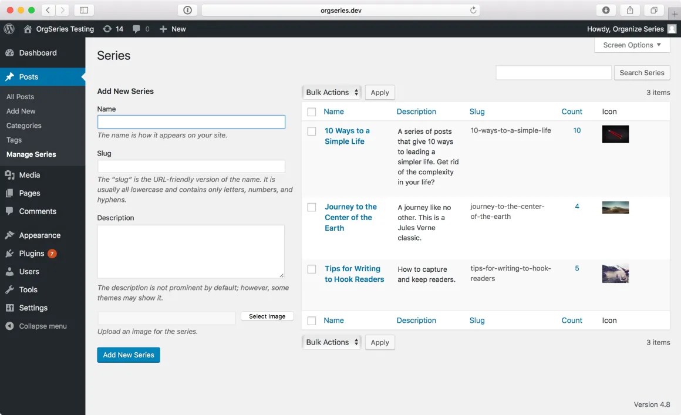Open Plugins via the plug icon with badge 7
The width and height of the screenshot is (681, 415).
11,253
